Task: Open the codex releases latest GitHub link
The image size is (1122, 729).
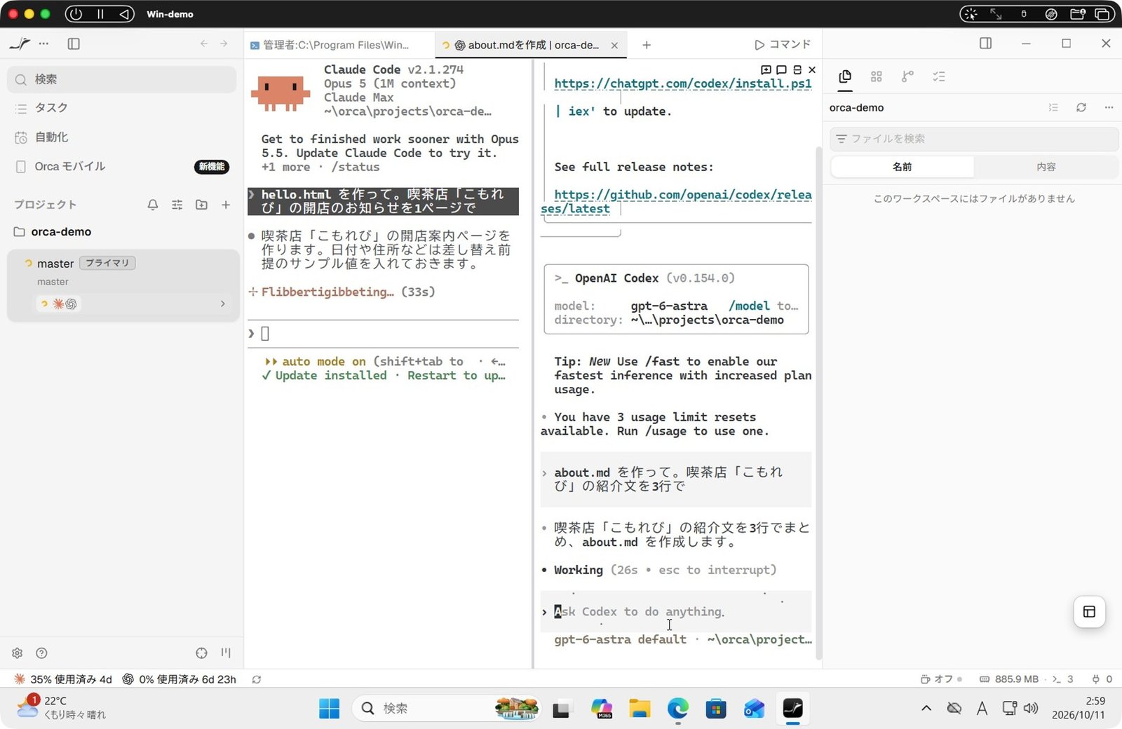Action: pos(676,202)
